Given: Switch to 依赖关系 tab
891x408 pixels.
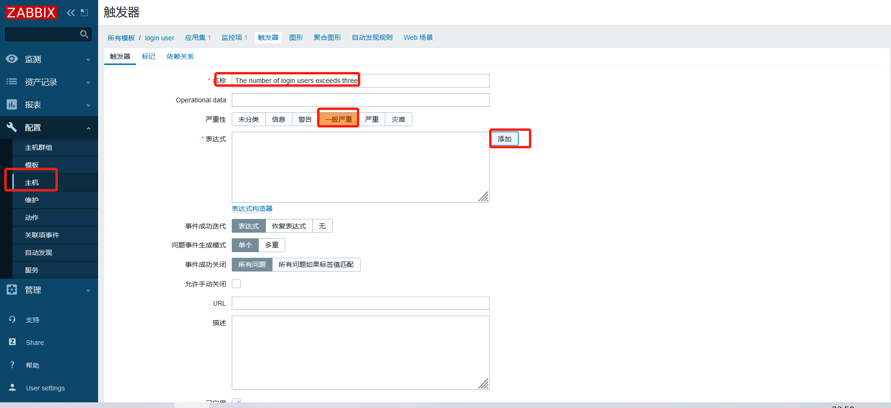Looking at the screenshot, I should point(180,56).
